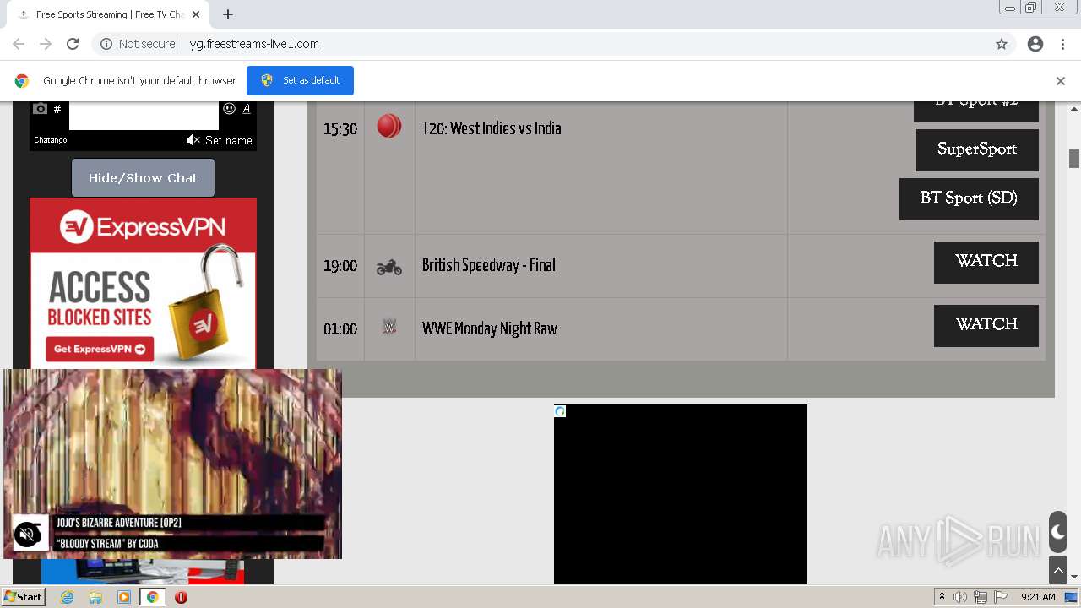This screenshot has height=608, width=1081.
Task: Toggle dark mode moon switch
Action: point(1058,532)
